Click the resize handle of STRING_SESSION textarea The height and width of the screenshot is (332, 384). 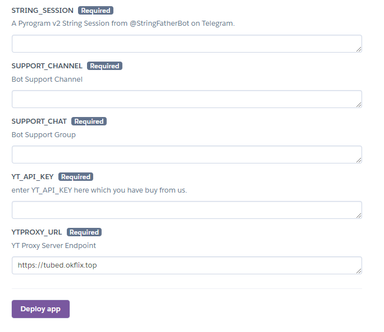(358, 49)
